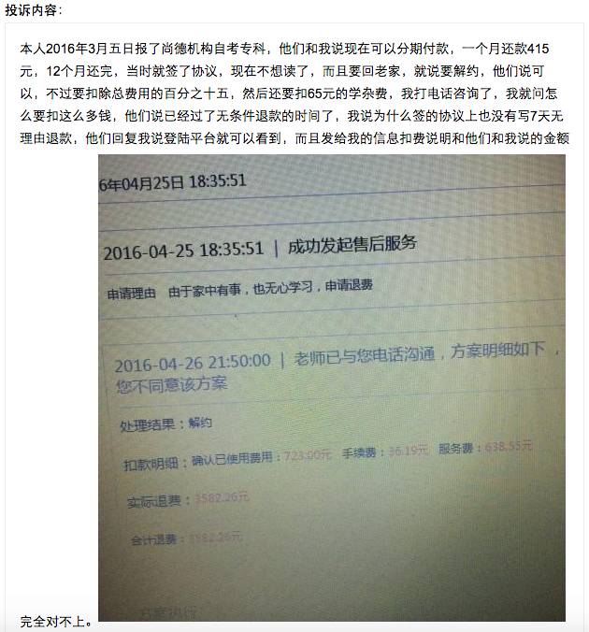Click the 合计退费 total line
This screenshot has height=632, width=589.
pyautogui.click(x=186, y=539)
